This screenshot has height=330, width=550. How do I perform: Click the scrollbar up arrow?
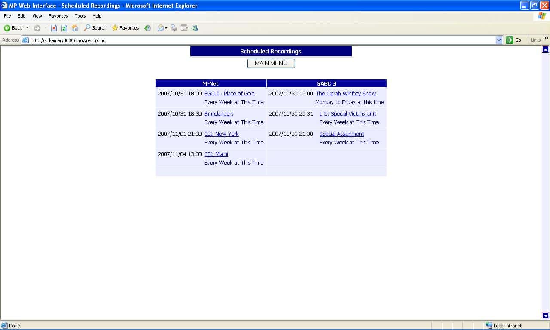click(546, 49)
